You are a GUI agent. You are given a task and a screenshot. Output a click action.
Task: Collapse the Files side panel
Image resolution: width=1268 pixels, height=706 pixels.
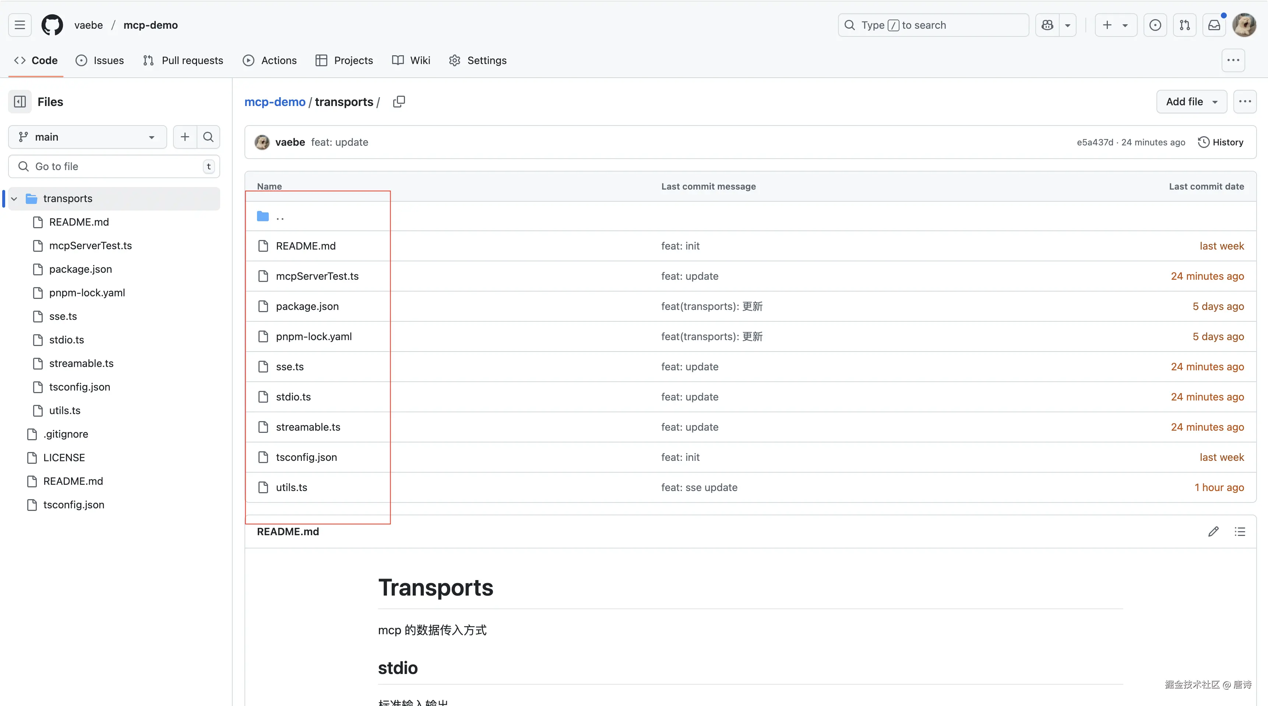20,102
